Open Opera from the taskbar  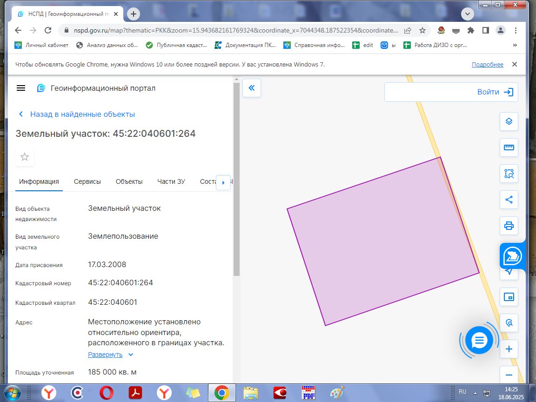(x=106, y=393)
